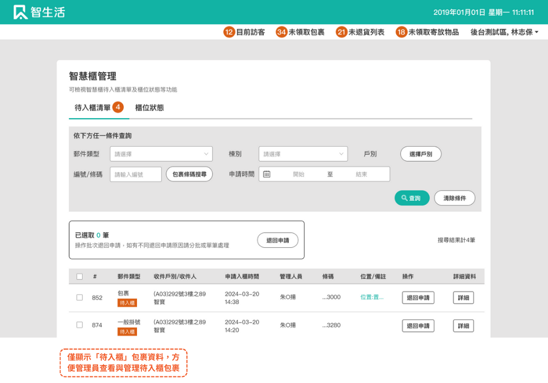The image size is (548, 383).
Task: Click the 清除條件 button
Action: click(x=454, y=198)
